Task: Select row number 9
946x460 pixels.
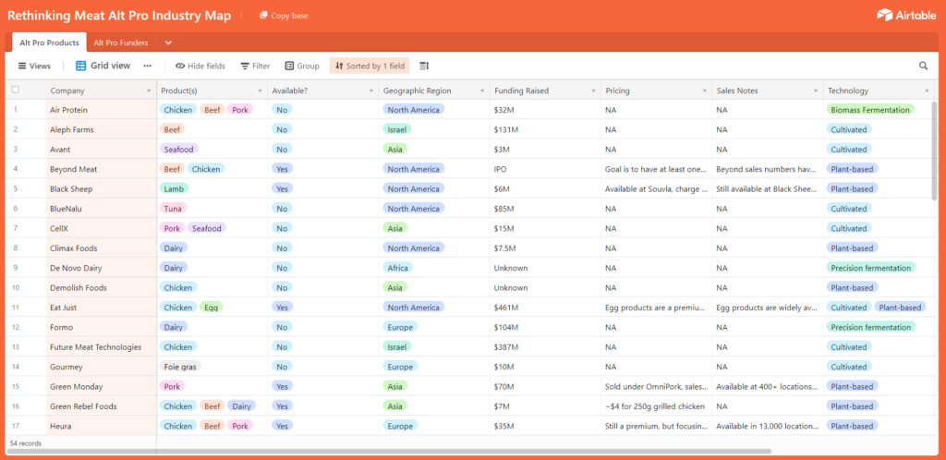Action: [x=15, y=268]
